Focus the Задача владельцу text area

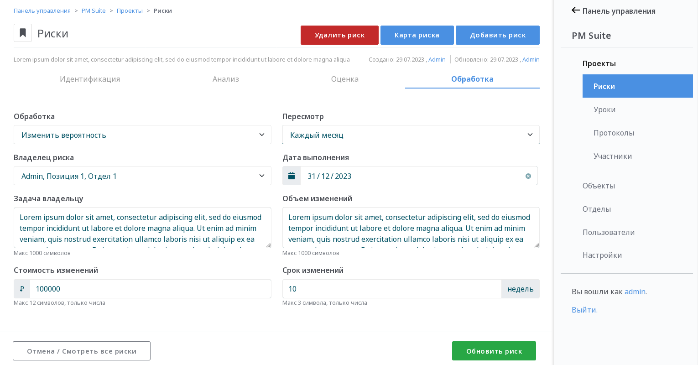(x=142, y=228)
